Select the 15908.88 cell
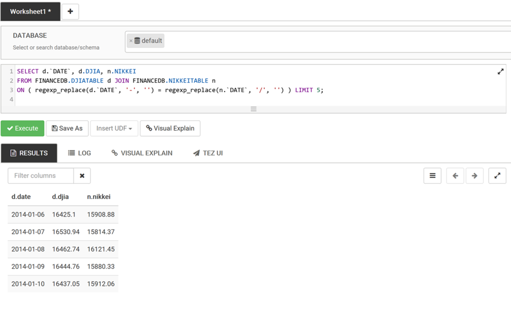The width and height of the screenshot is (511, 310). 101,215
